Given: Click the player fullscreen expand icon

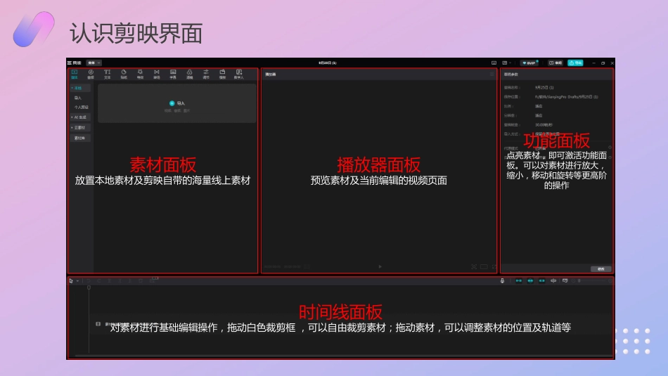Looking at the screenshot, I should pos(494,266).
